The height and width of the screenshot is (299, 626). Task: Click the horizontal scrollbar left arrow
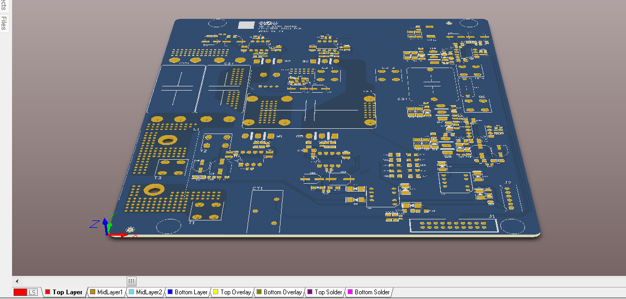click(x=17, y=281)
